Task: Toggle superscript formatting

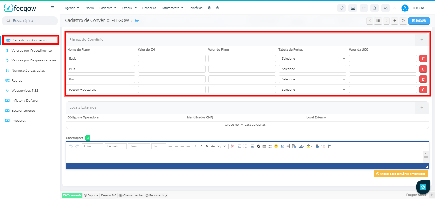Action: (225, 146)
